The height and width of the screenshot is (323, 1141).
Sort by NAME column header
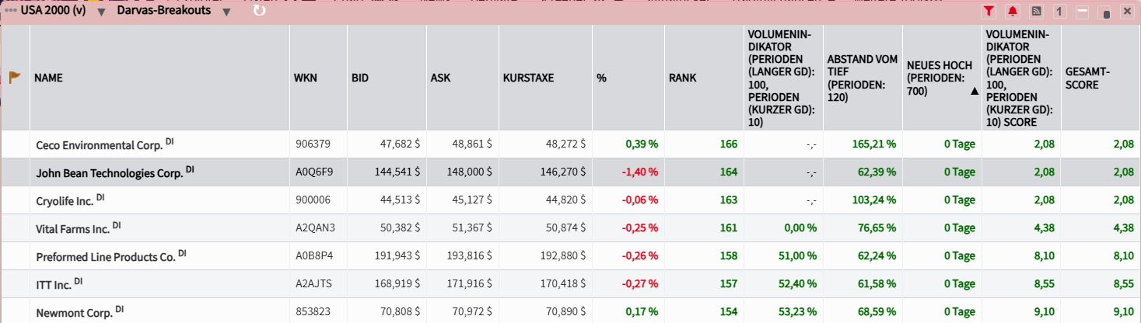48,78
